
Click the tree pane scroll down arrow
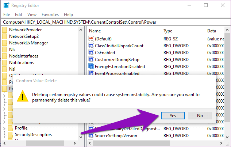[x=81, y=137]
